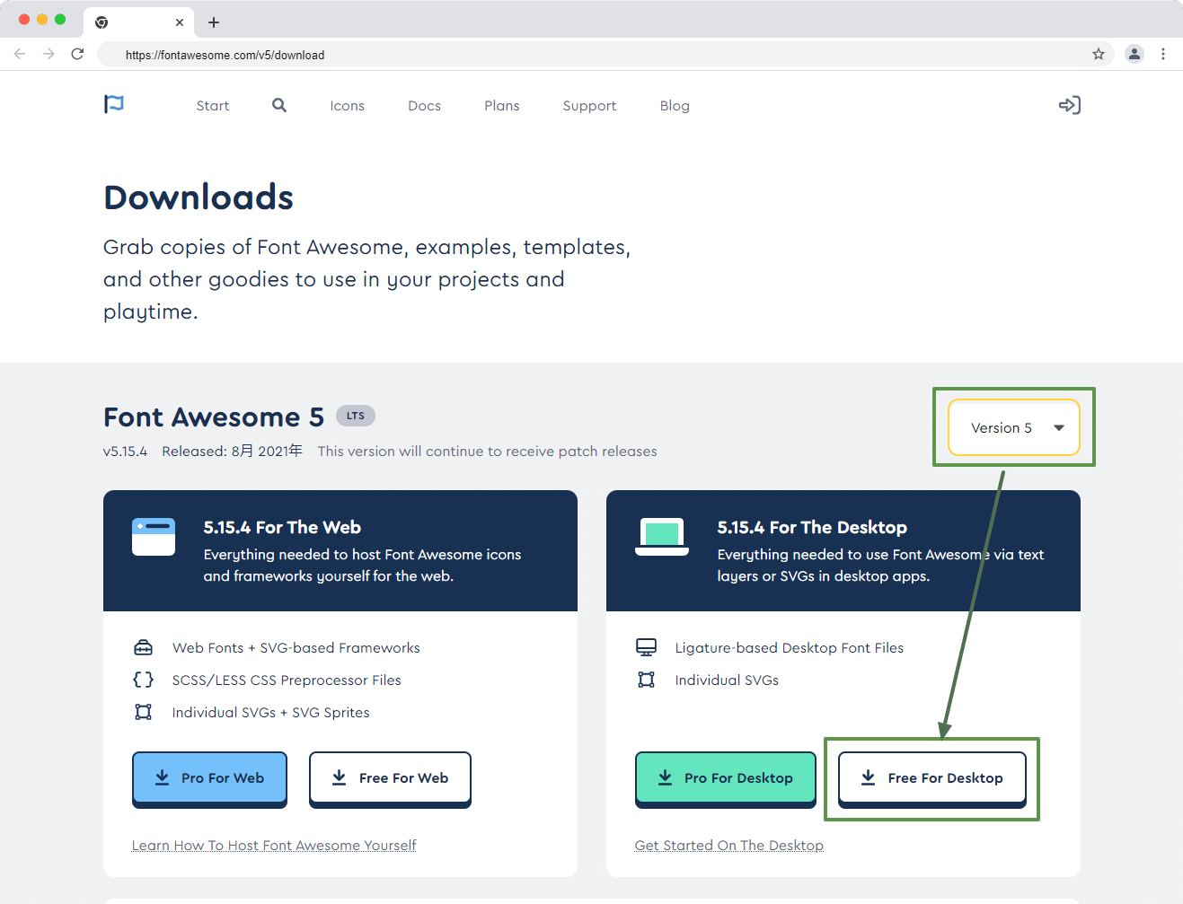Open the Start nav item
The image size is (1183, 904).
tap(213, 106)
